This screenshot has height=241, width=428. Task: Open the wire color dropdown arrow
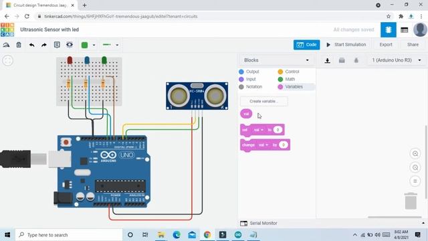tap(94, 45)
